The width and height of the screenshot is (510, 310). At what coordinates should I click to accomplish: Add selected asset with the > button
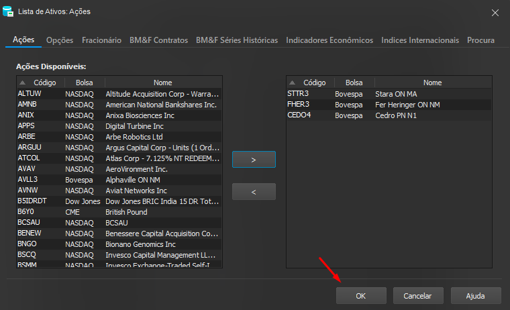(254, 160)
